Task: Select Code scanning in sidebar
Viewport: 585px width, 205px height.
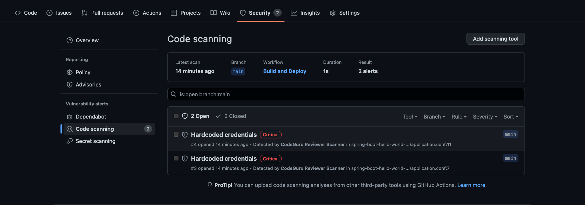Action: point(109,129)
